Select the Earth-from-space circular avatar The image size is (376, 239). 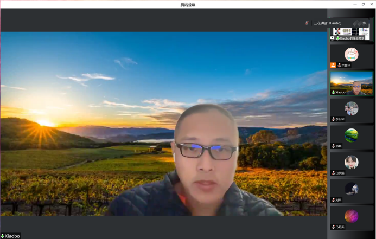coord(352,189)
